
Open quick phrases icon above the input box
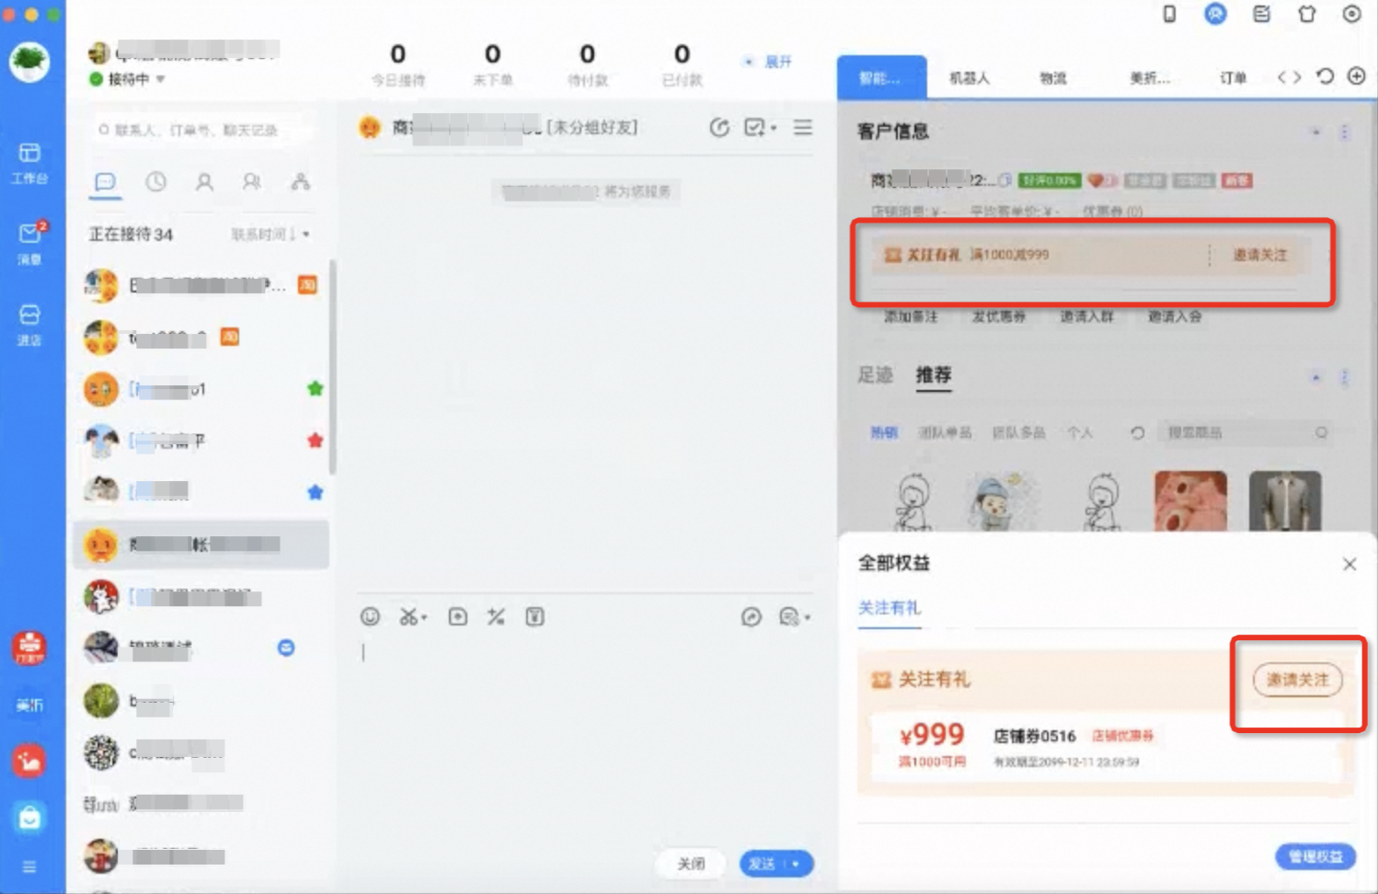click(752, 617)
